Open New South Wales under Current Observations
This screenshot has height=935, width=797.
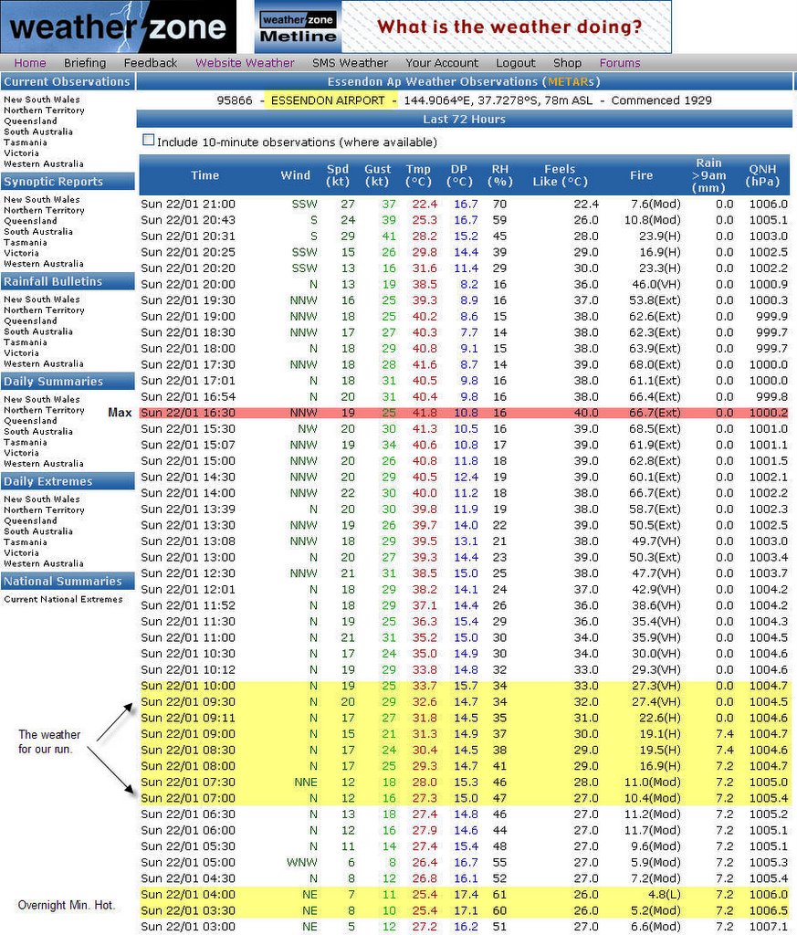tap(42, 100)
